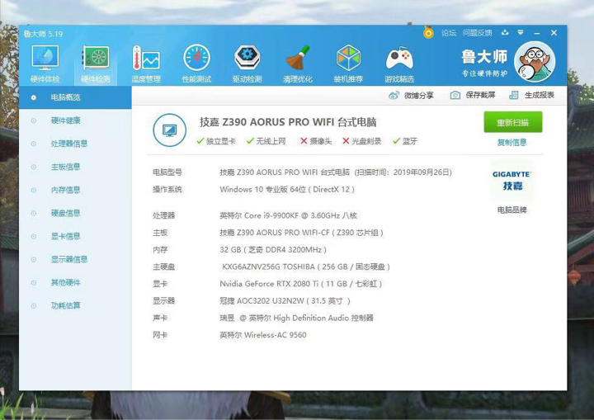Open the 温度管理 temperature management icon
Viewport: 594px width, 420px height.
(146, 64)
